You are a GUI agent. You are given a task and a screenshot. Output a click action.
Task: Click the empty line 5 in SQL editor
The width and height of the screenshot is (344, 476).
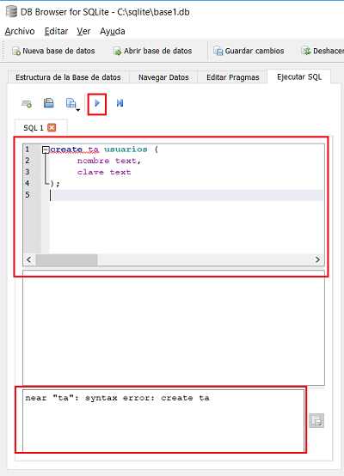point(186,195)
